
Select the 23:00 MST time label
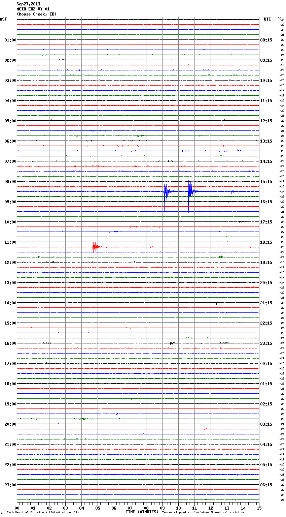pos(10,485)
